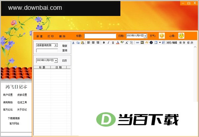This screenshot has width=199, height=137.
Task: Open 在线工具 online tools
Action: [22, 102]
